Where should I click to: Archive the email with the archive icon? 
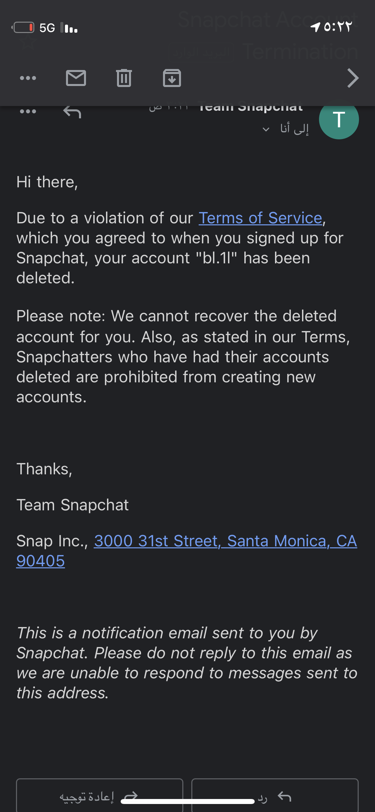tap(172, 78)
